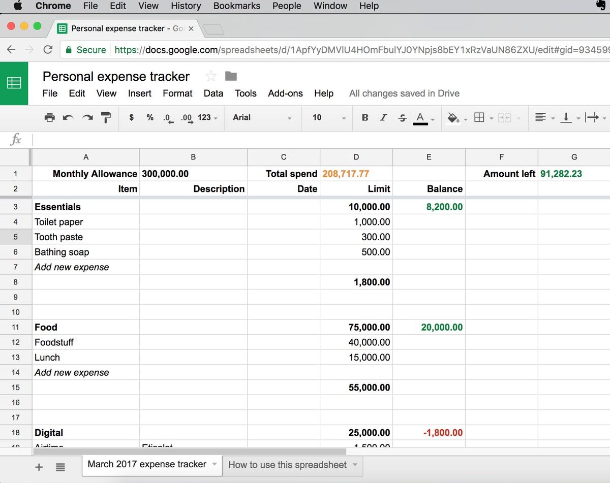610x483 pixels.
Task: Switch to How to use this spreadsheet tab
Action: tap(288, 465)
